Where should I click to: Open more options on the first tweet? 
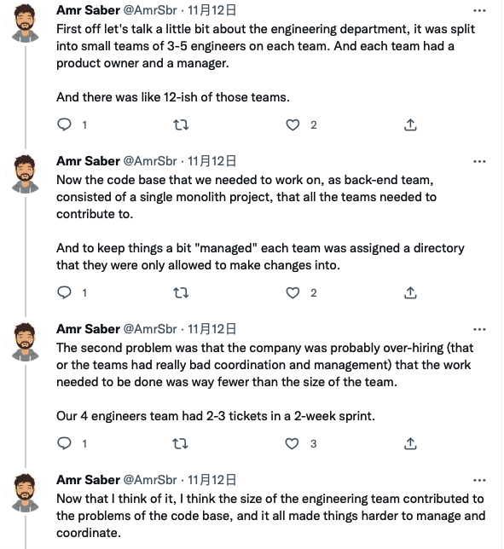click(x=479, y=10)
